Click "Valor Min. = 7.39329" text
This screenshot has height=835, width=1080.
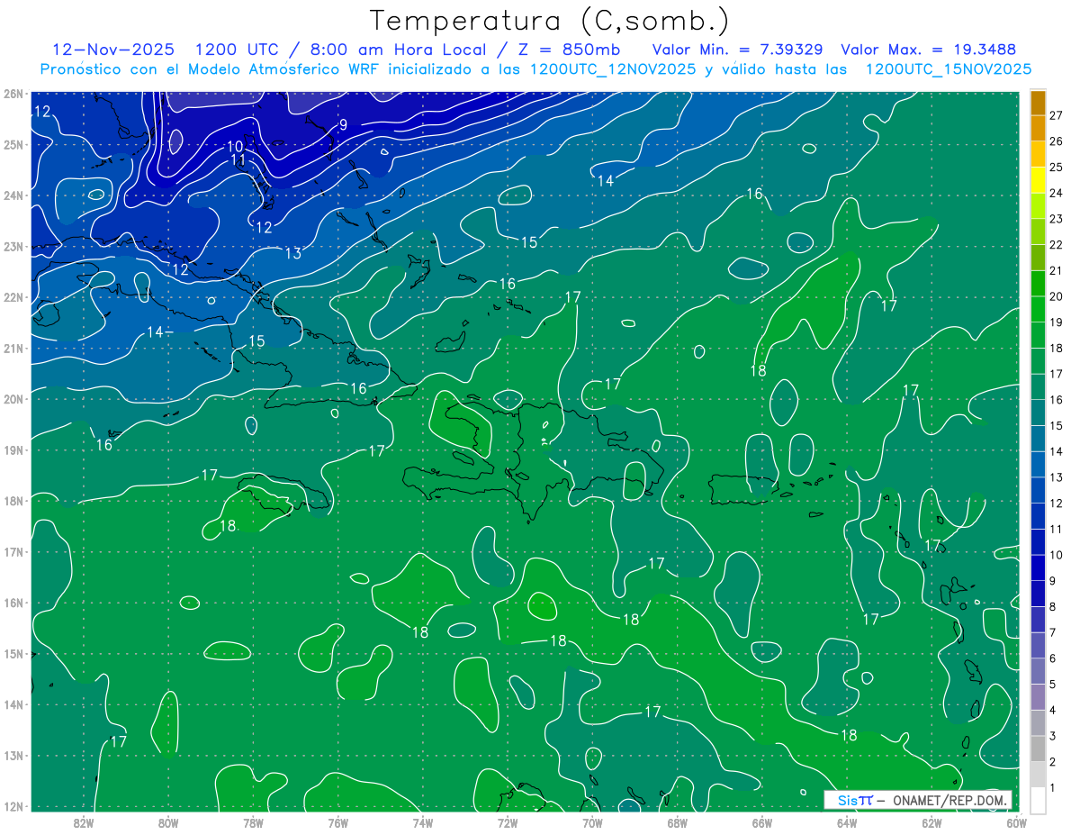(736, 49)
